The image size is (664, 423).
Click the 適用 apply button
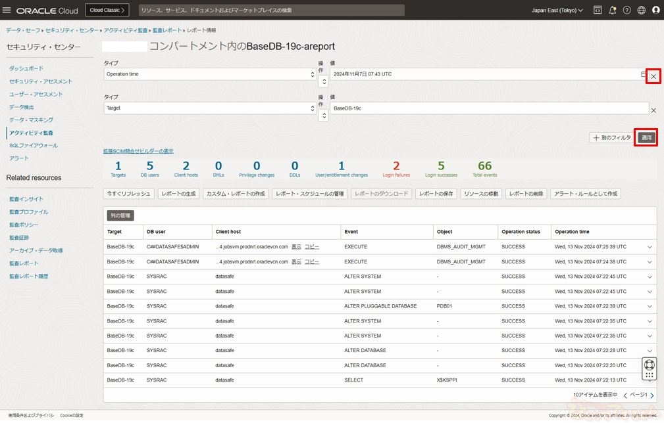646,138
